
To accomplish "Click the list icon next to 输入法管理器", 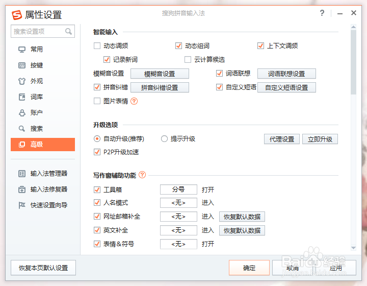I will 22,174.
